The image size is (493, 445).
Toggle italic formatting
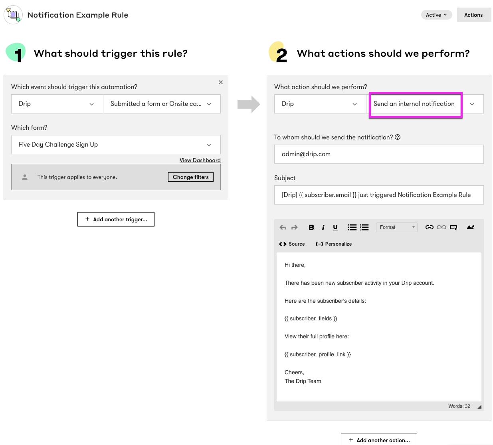pyautogui.click(x=323, y=227)
